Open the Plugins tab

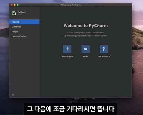coord(25,32)
